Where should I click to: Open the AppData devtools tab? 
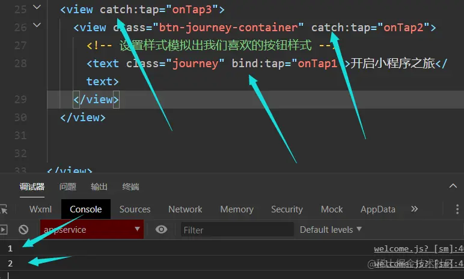(x=378, y=209)
